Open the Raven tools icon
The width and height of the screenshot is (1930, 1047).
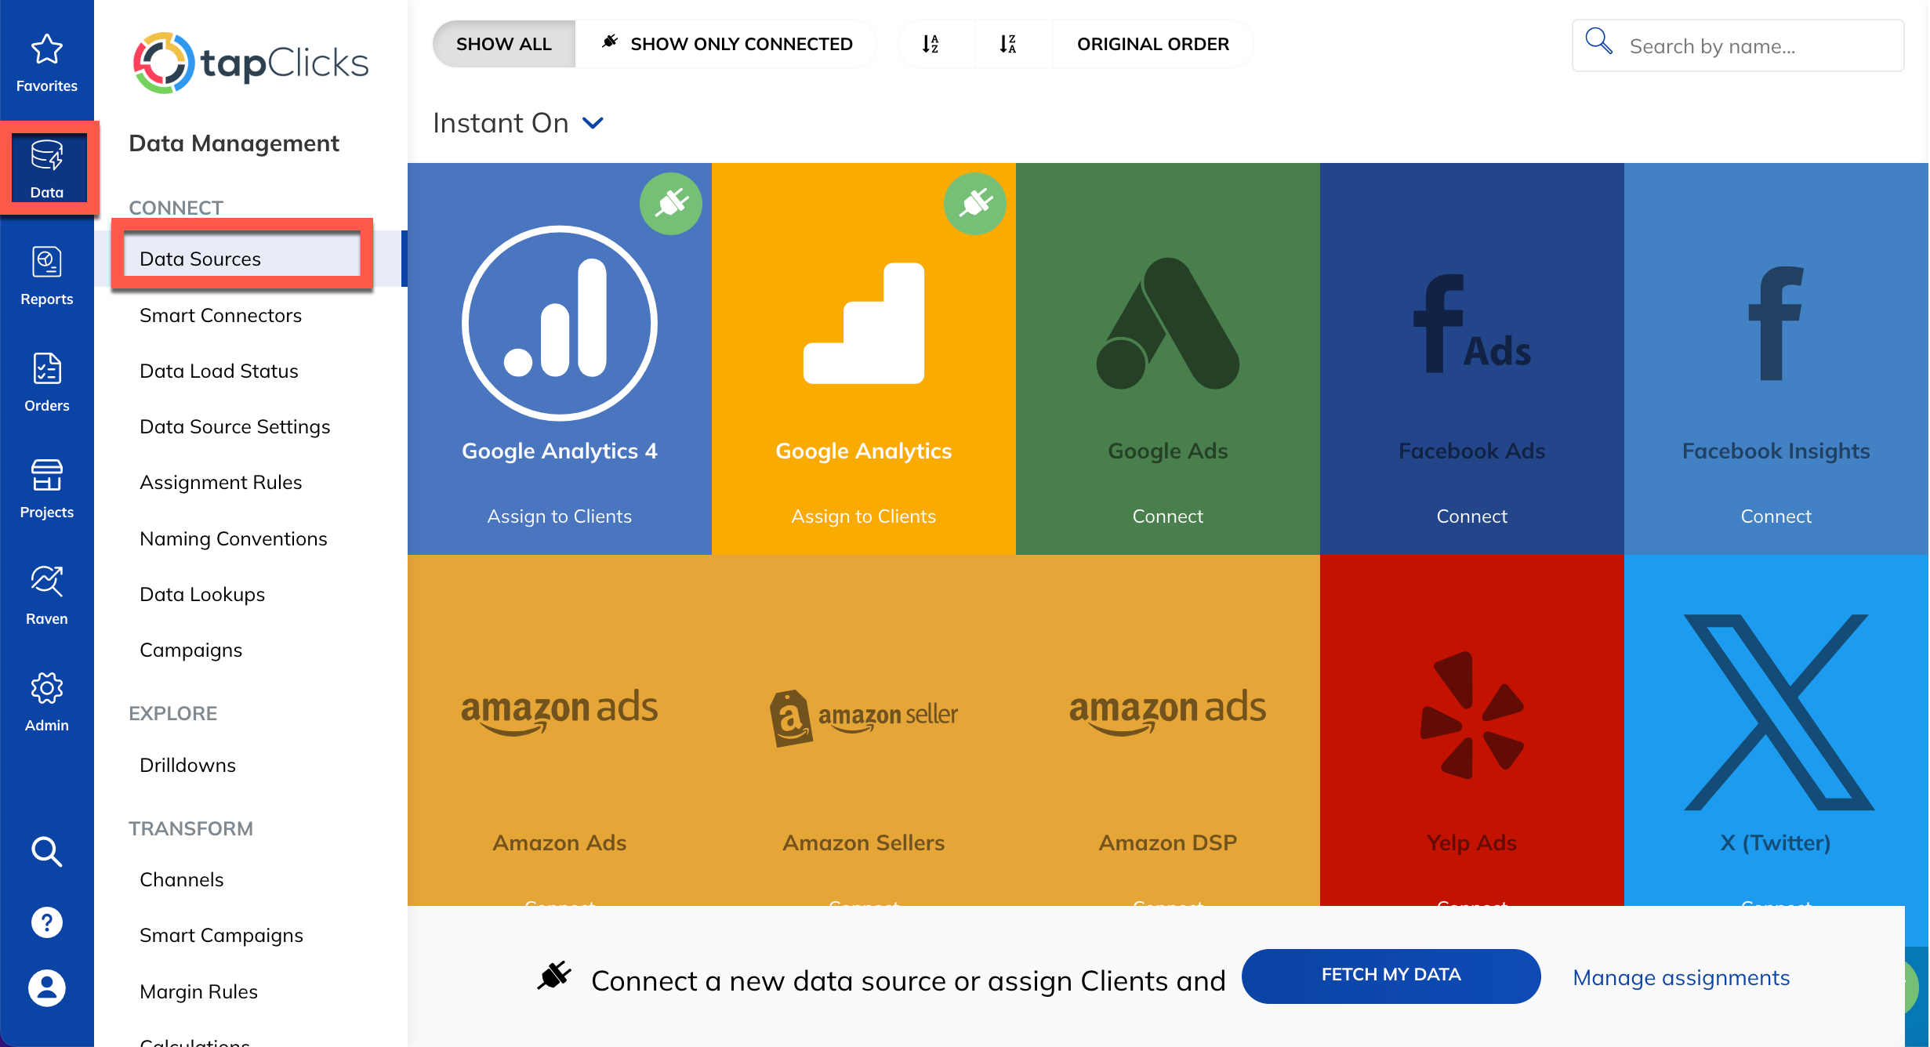[46, 582]
